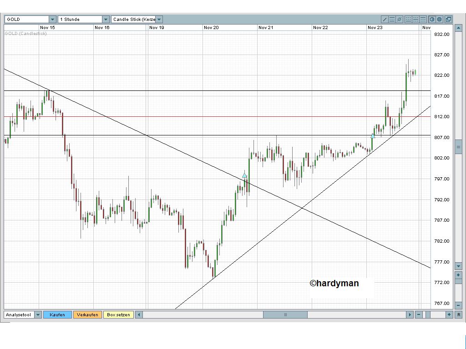Click the middle line style icon
The height and width of the screenshot is (349, 466).
(x=415, y=20)
